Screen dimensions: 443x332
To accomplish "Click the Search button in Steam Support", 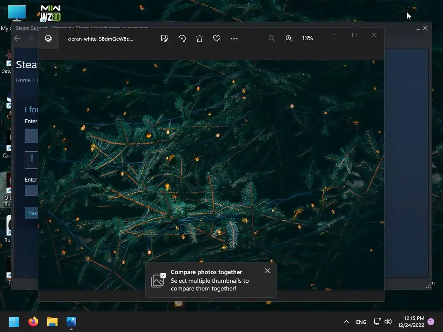I will [31, 213].
